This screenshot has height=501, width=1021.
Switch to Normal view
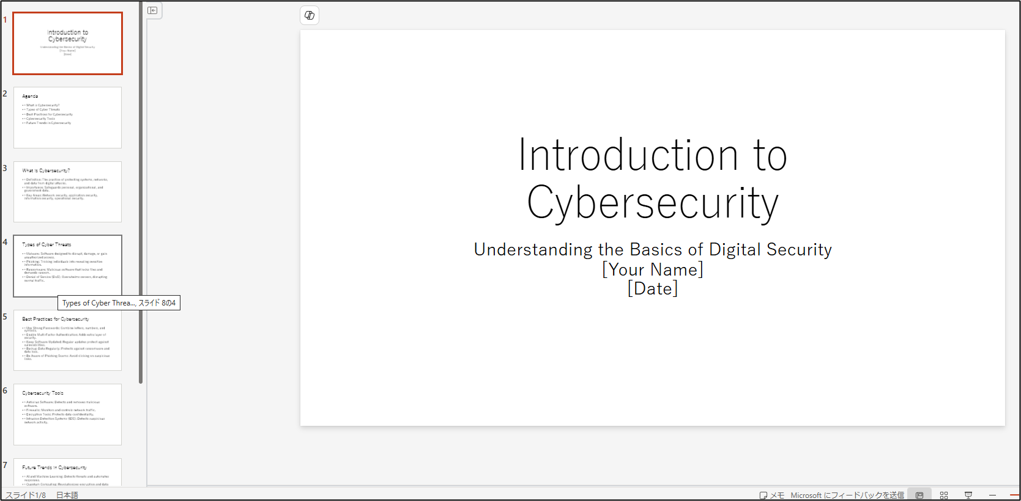919,495
